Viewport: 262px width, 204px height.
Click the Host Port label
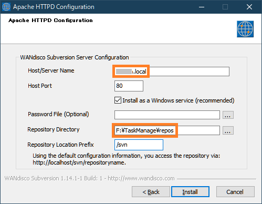(40, 86)
